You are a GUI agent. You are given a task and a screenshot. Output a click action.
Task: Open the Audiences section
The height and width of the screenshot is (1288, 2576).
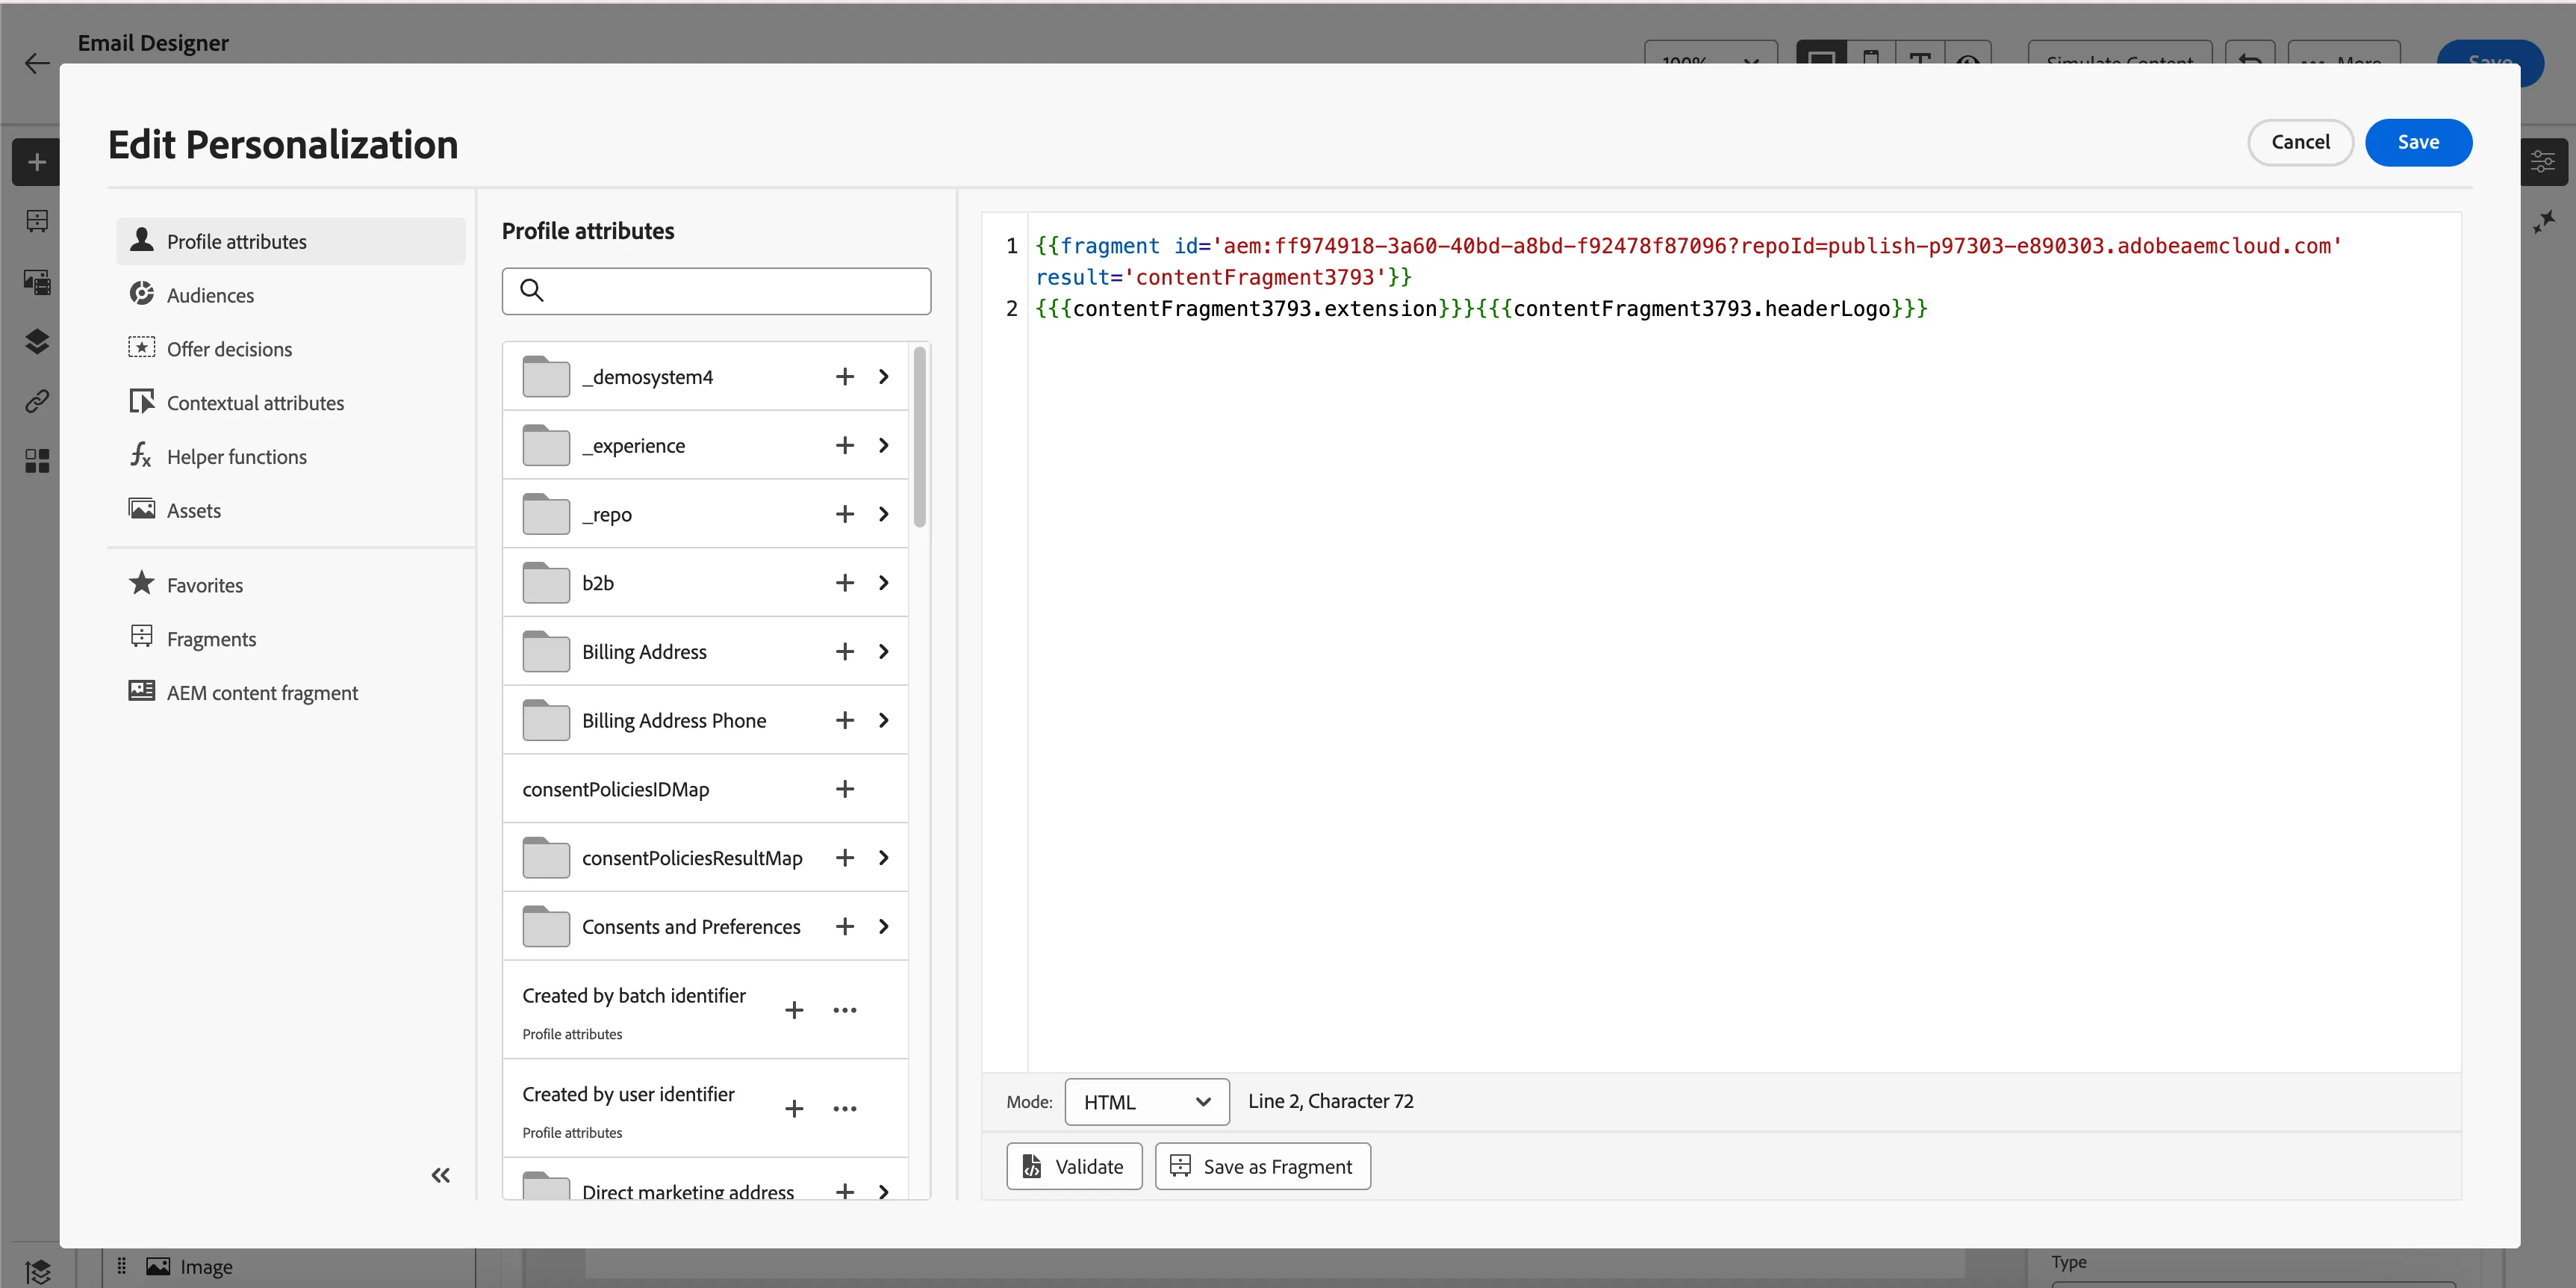pyautogui.click(x=291, y=295)
